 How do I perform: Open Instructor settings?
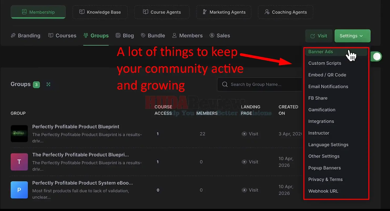click(319, 133)
